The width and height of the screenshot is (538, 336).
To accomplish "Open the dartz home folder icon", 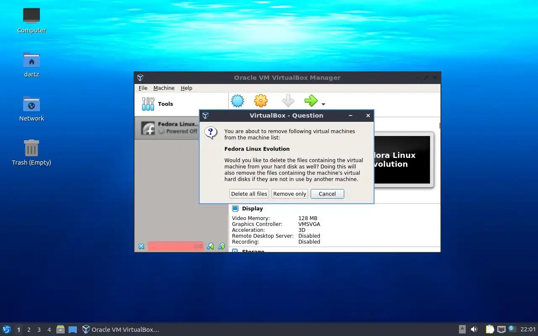I will 32,64.
